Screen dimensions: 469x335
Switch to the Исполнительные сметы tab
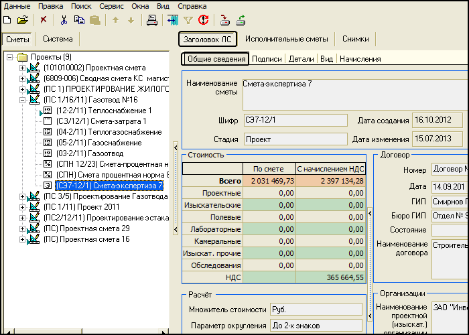point(286,39)
